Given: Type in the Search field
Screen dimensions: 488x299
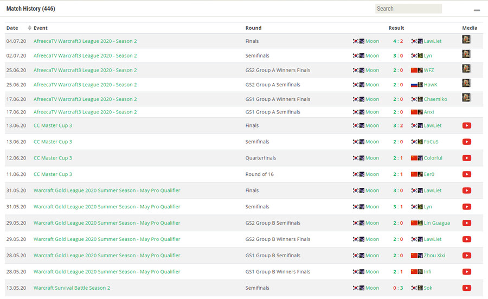Looking at the screenshot, I should [x=408, y=9].
